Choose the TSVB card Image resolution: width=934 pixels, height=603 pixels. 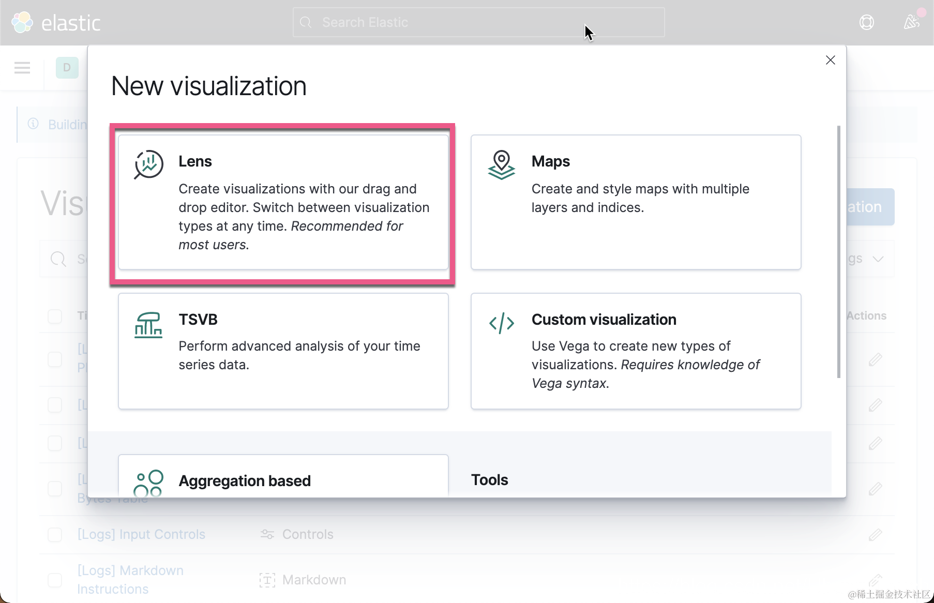tap(283, 351)
